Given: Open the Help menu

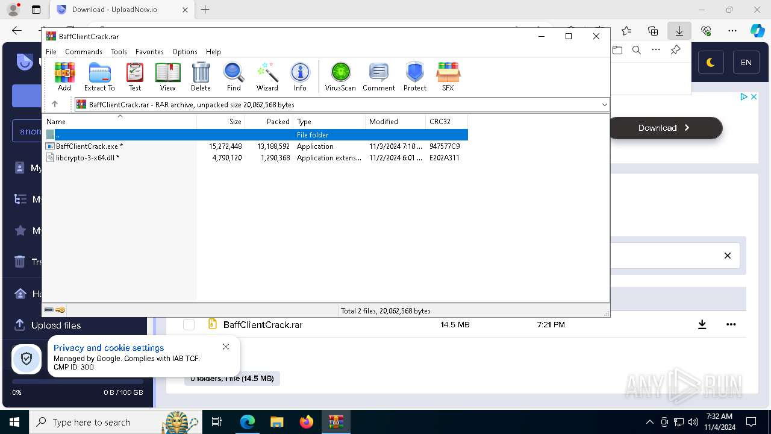Looking at the screenshot, I should coord(213,52).
